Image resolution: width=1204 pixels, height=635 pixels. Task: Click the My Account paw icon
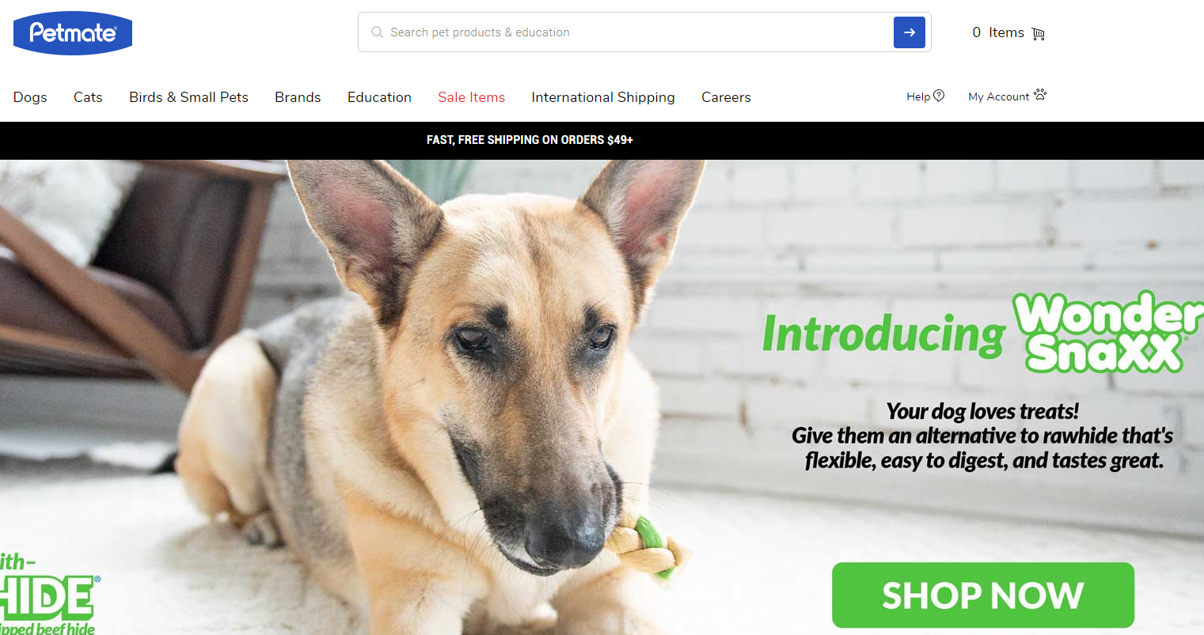(1040, 95)
